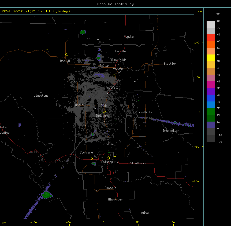Click the yellow diamond marker beside RedDeer
The height and width of the screenshot is (226, 231).
114,75
